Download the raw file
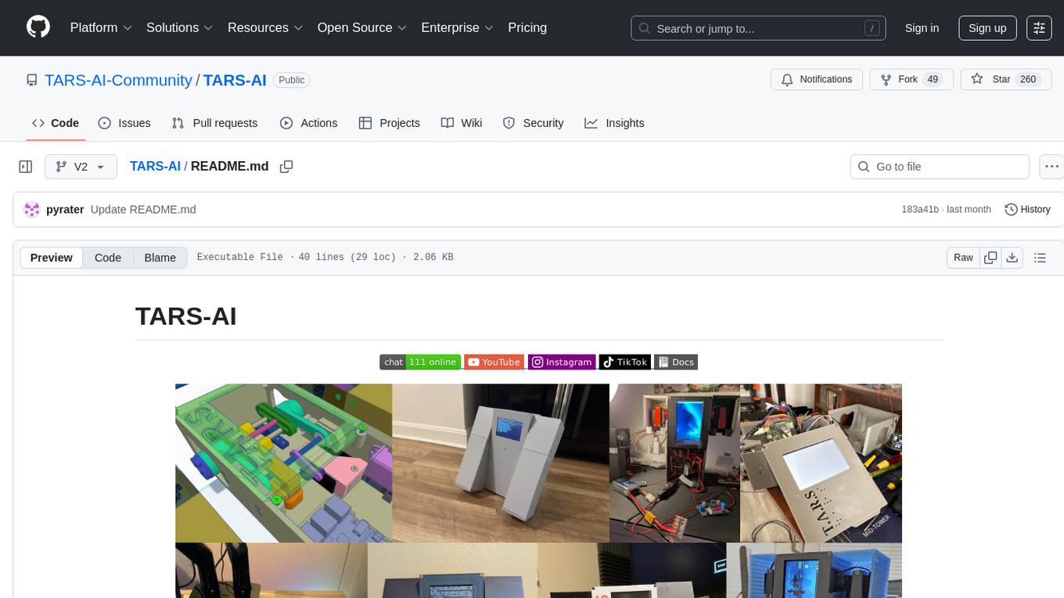Viewport: 1064px width, 598px height. coord(1012,258)
